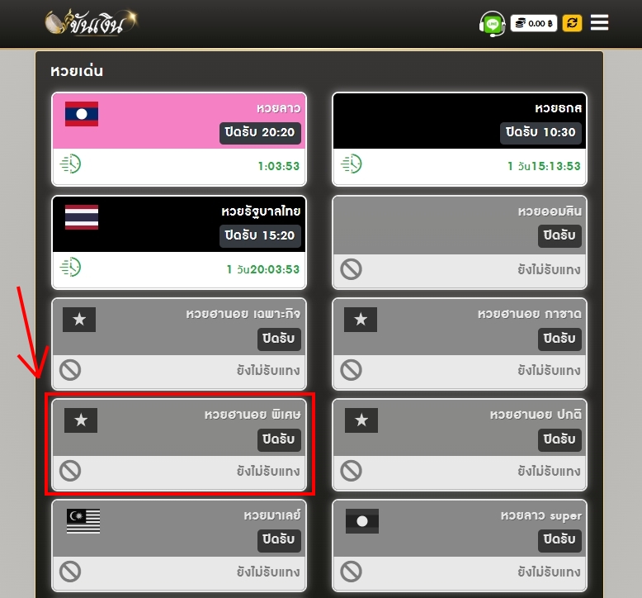This screenshot has height=598, width=642.
Task: Click the Thai flag on หวยรัฐบาลไทย card
Action: pos(82,217)
